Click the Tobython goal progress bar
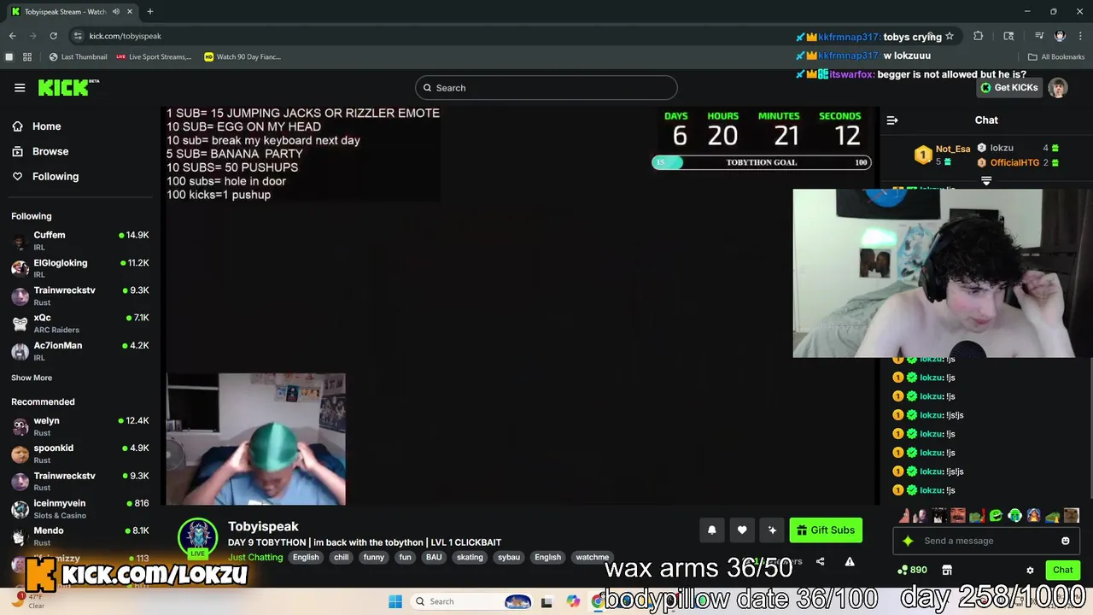Image resolution: width=1093 pixels, height=615 pixels. pyautogui.click(x=762, y=162)
